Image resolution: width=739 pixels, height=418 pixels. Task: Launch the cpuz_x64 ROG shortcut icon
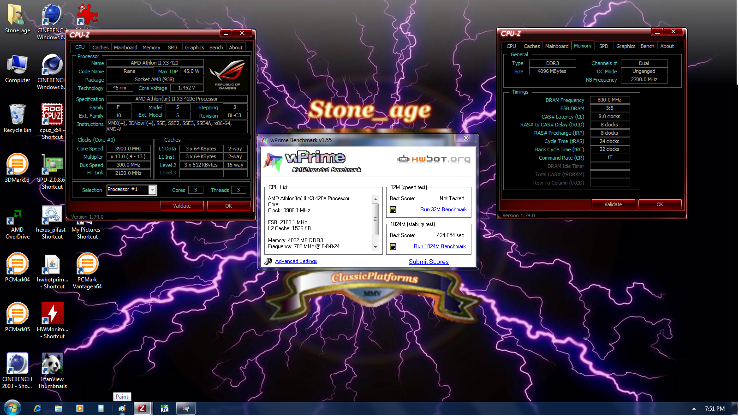tap(52, 121)
